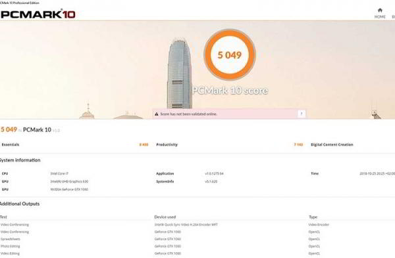
Task: Select the Productivity score section
Action: tap(230, 144)
